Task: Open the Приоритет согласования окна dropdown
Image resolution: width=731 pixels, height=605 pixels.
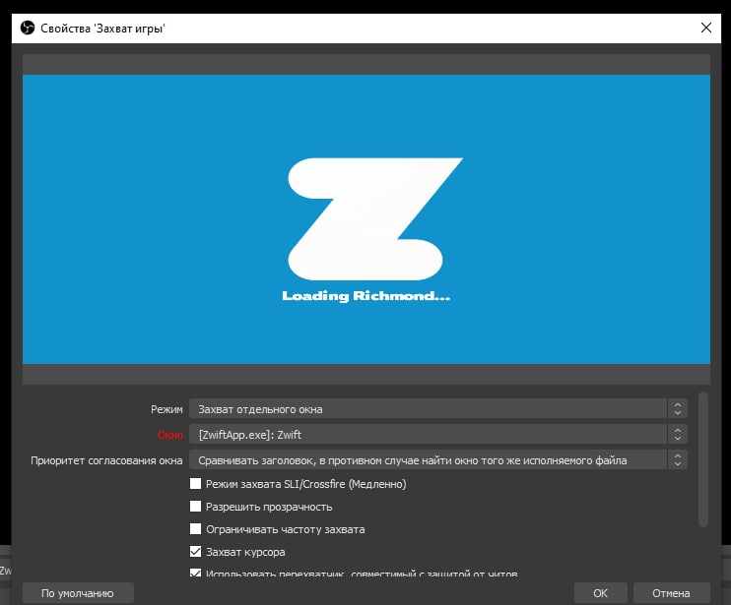Action: 437,460
